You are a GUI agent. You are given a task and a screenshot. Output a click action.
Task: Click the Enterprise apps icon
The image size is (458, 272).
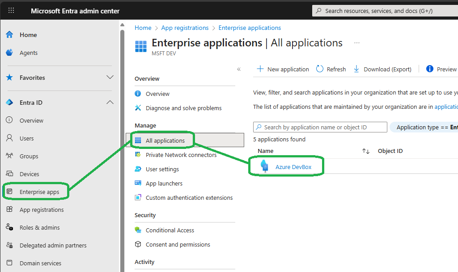(x=9, y=192)
